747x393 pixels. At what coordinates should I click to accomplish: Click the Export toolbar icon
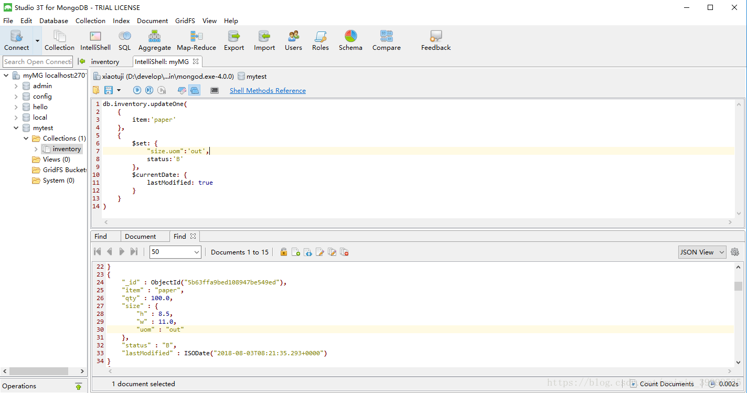[x=234, y=40]
